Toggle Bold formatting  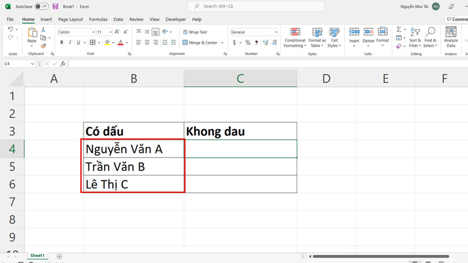(62, 43)
